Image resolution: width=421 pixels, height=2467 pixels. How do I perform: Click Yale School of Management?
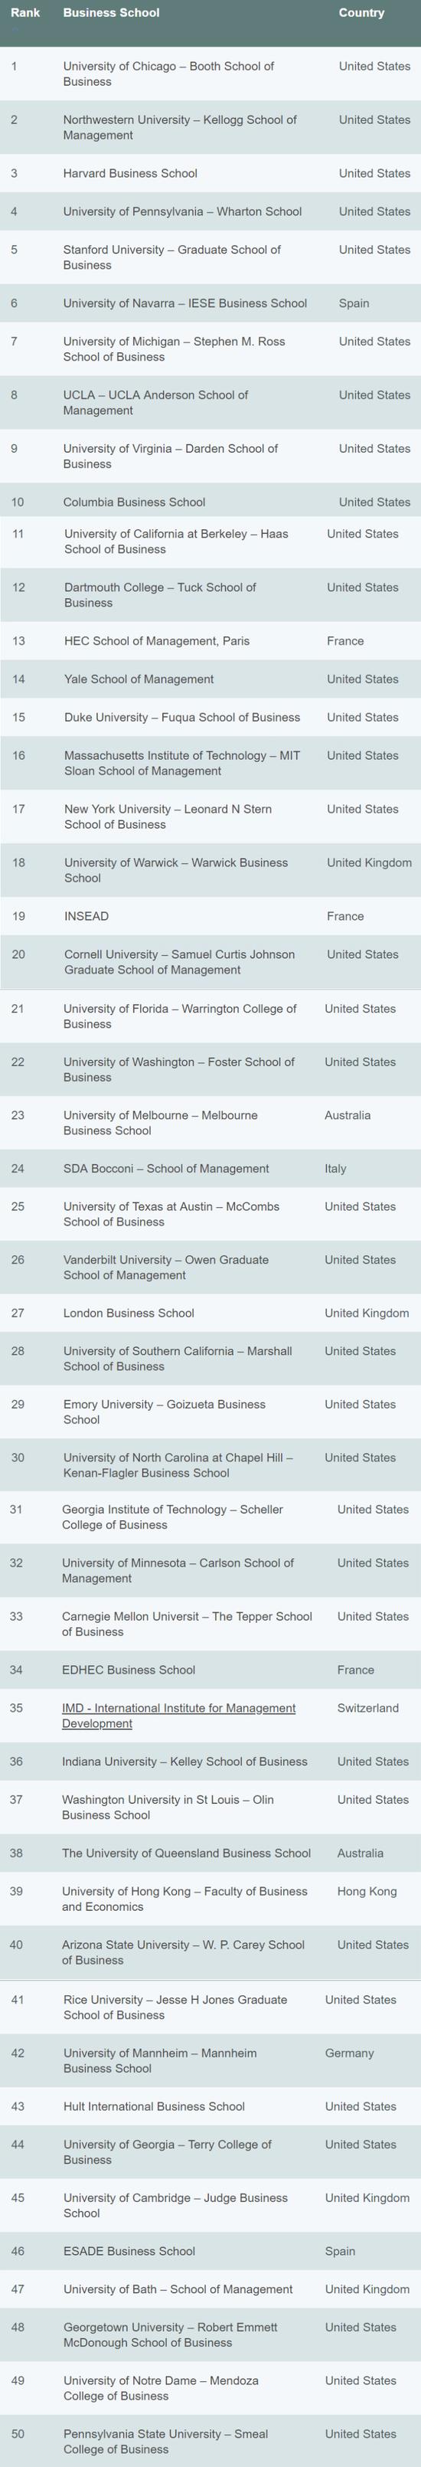[x=139, y=679]
